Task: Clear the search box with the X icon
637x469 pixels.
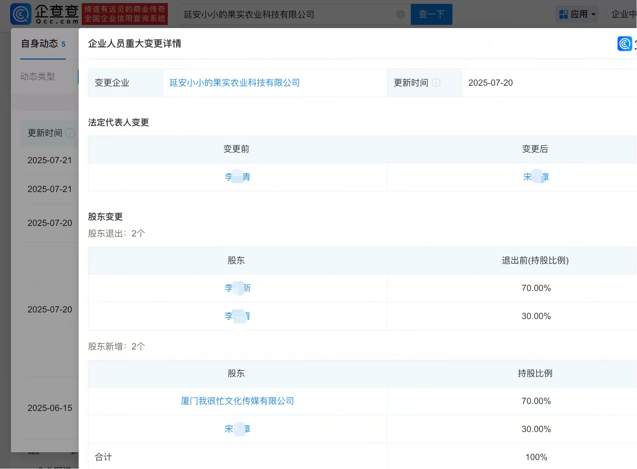Action: pyautogui.click(x=401, y=14)
